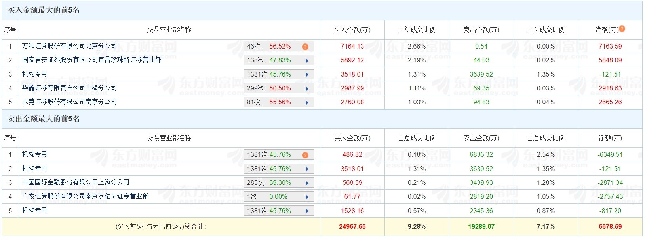The image size is (645, 237).
Task: Select net amount -817.20
Action: [610, 211]
